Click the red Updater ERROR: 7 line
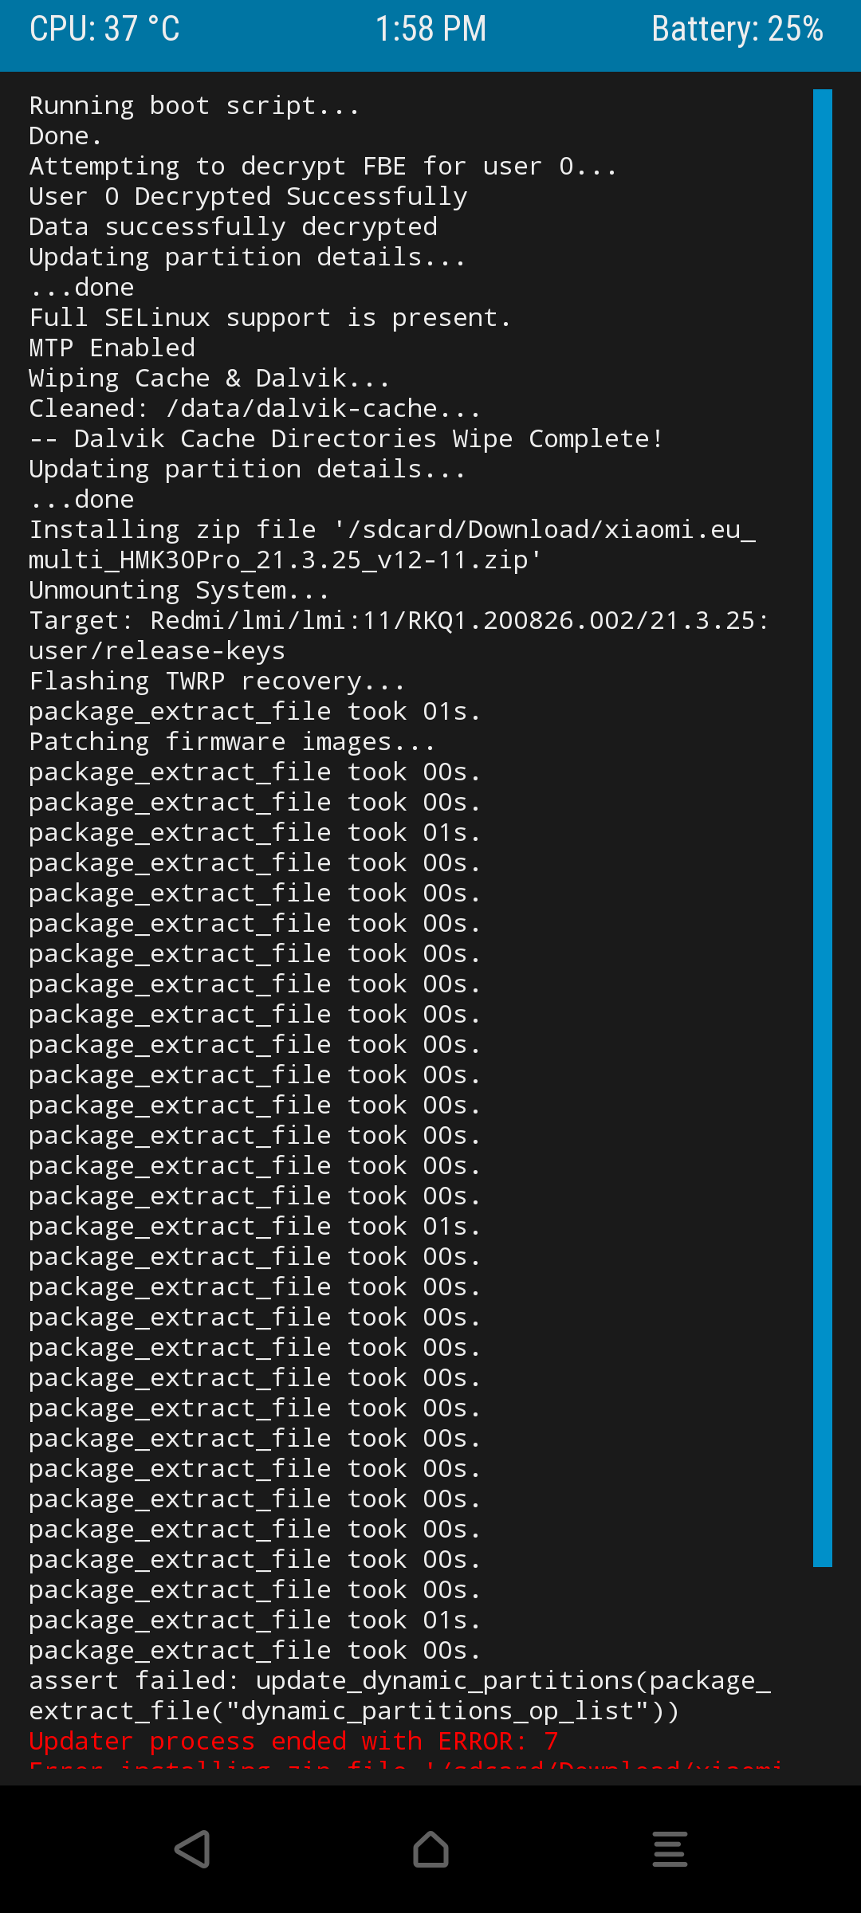This screenshot has height=1913, width=861. pos(293,1742)
